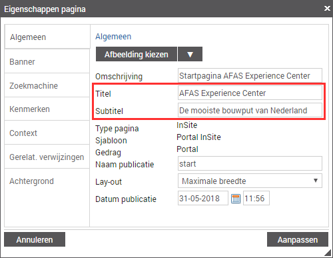Click the Gedrag value Portal

click(x=187, y=149)
